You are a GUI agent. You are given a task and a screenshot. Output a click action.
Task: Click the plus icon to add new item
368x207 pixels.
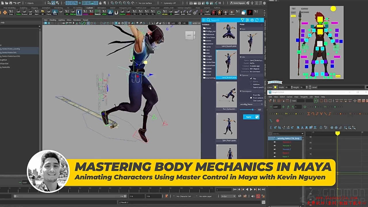coord(204,20)
